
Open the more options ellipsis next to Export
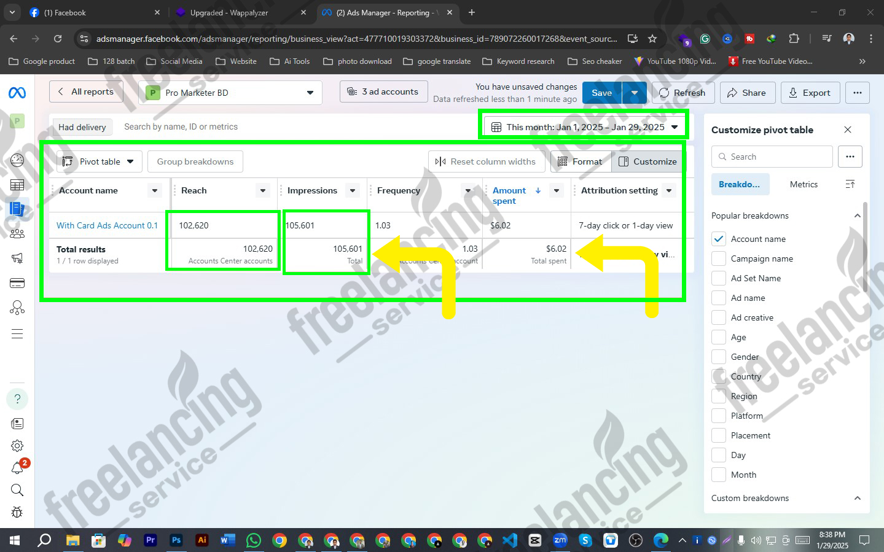[x=858, y=93]
